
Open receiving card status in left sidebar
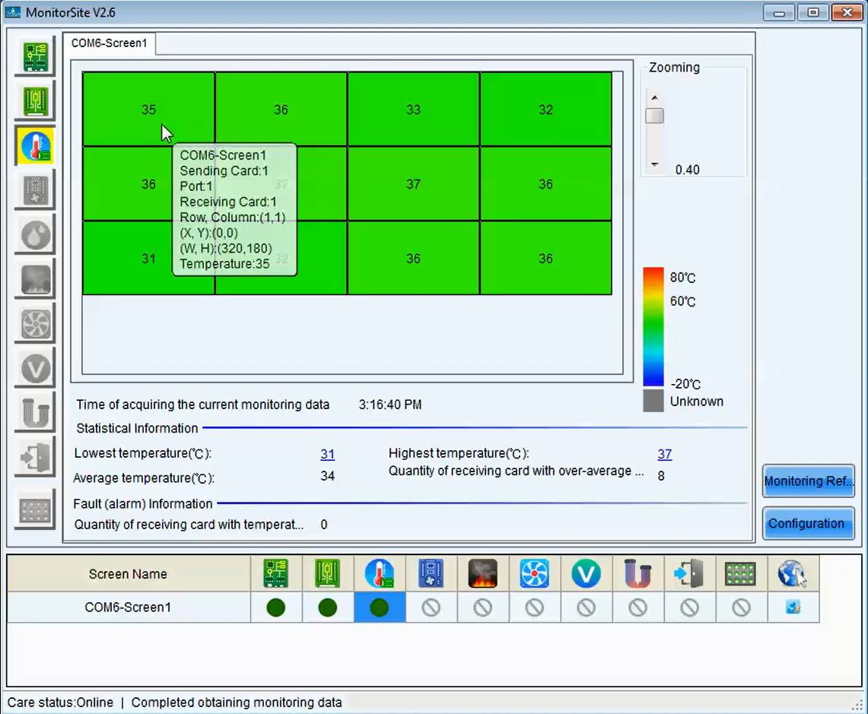coord(35,101)
